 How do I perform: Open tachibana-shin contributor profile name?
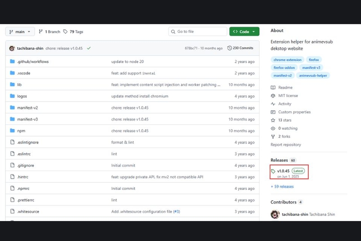[x=295, y=214]
